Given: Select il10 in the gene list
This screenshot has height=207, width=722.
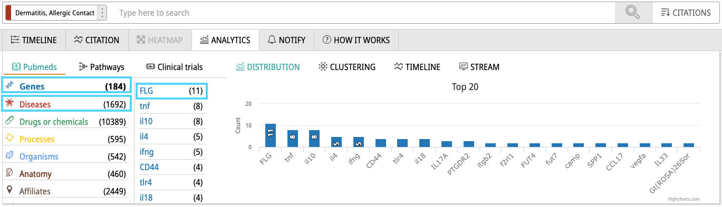Looking at the screenshot, I should pyautogui.click(x=171, y=122).
